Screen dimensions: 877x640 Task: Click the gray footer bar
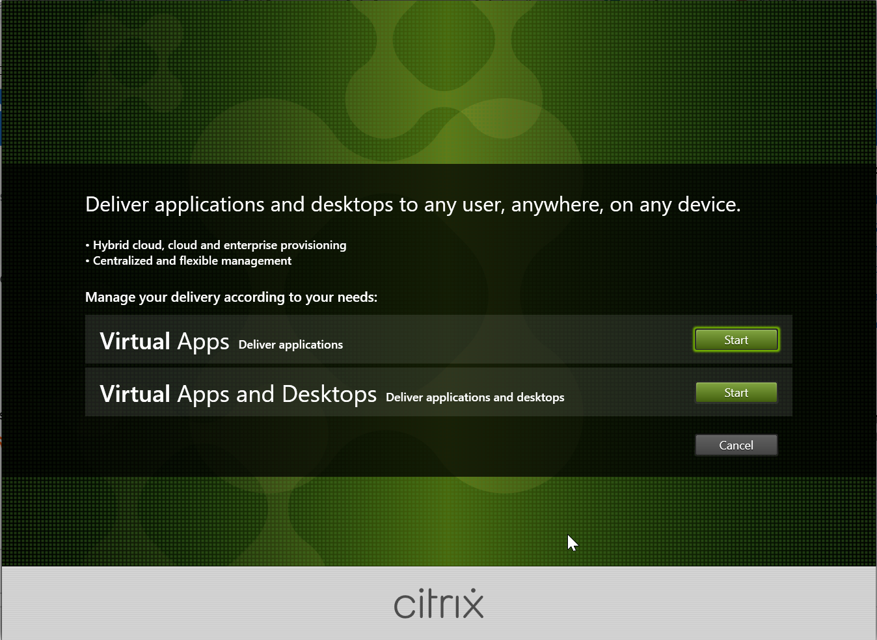(195, 604)
